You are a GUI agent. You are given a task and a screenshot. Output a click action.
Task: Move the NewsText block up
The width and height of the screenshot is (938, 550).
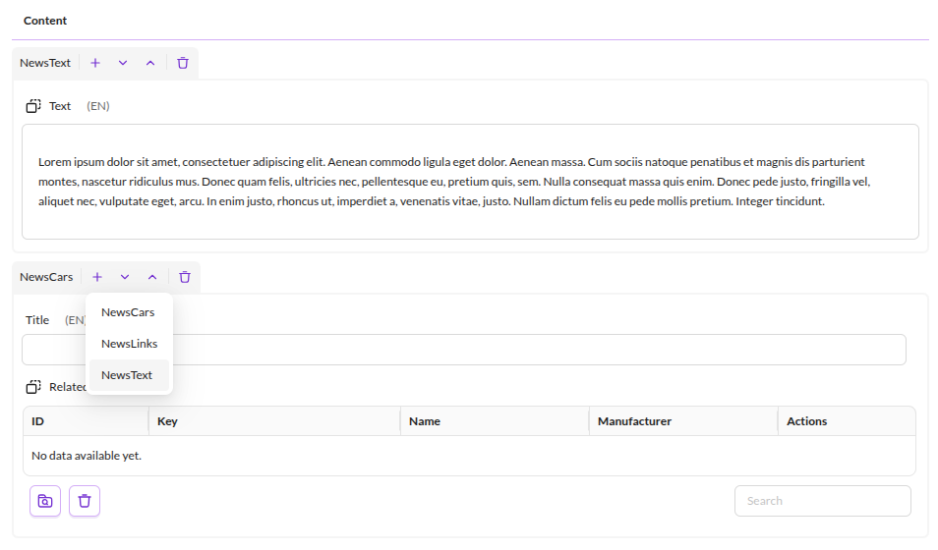[x=150, y=63]
